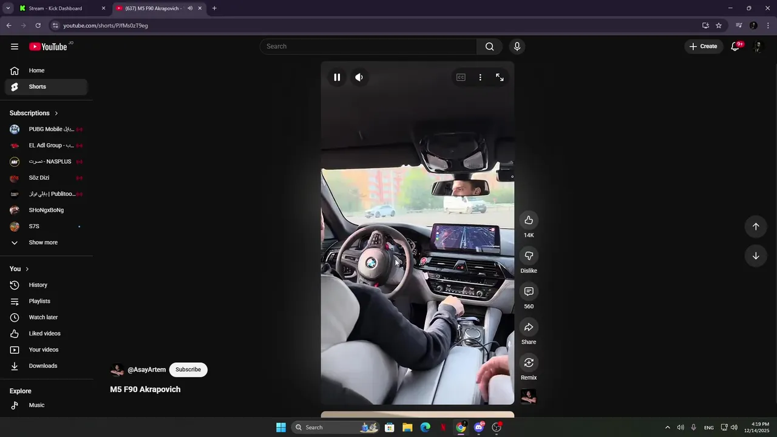This screenshot has width=777, height=437.
Task: Bookmark this page with star
Action: point(719,25)
